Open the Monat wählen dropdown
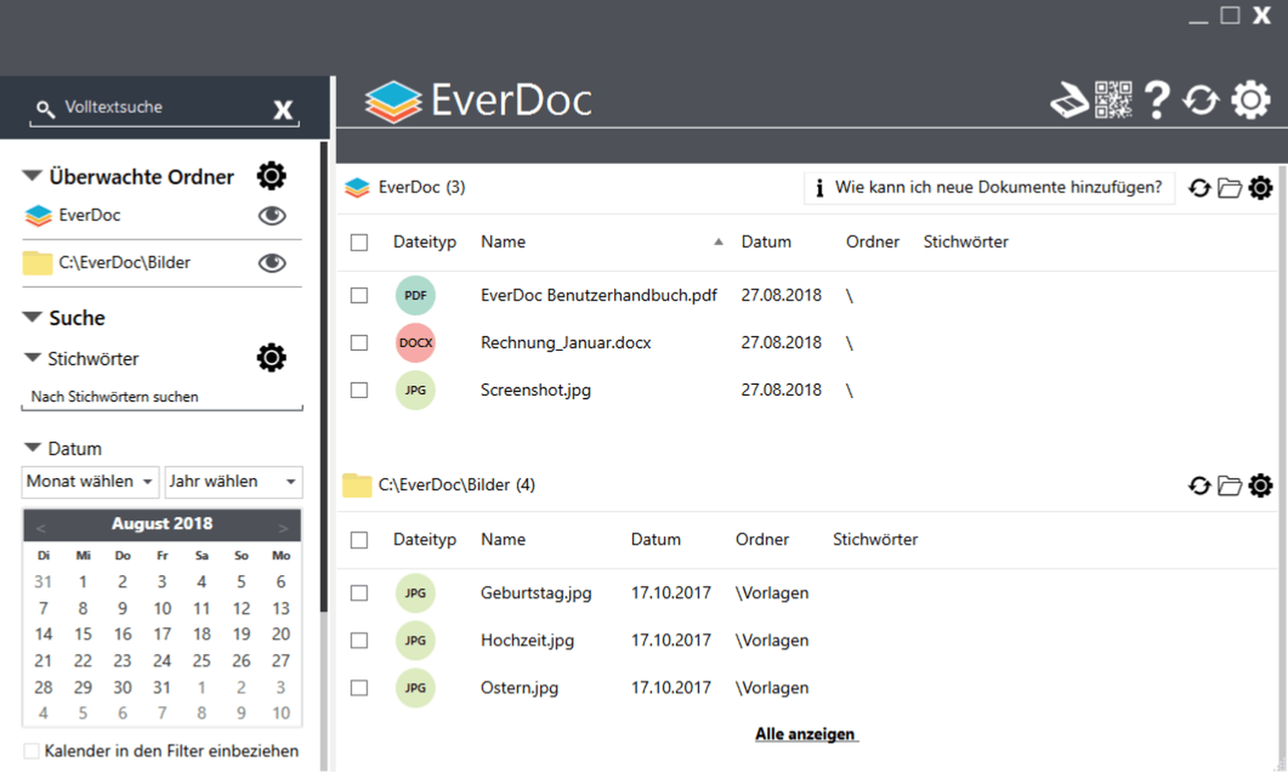This screenshot has height=773, width=1288. click(x=89, y=481)
